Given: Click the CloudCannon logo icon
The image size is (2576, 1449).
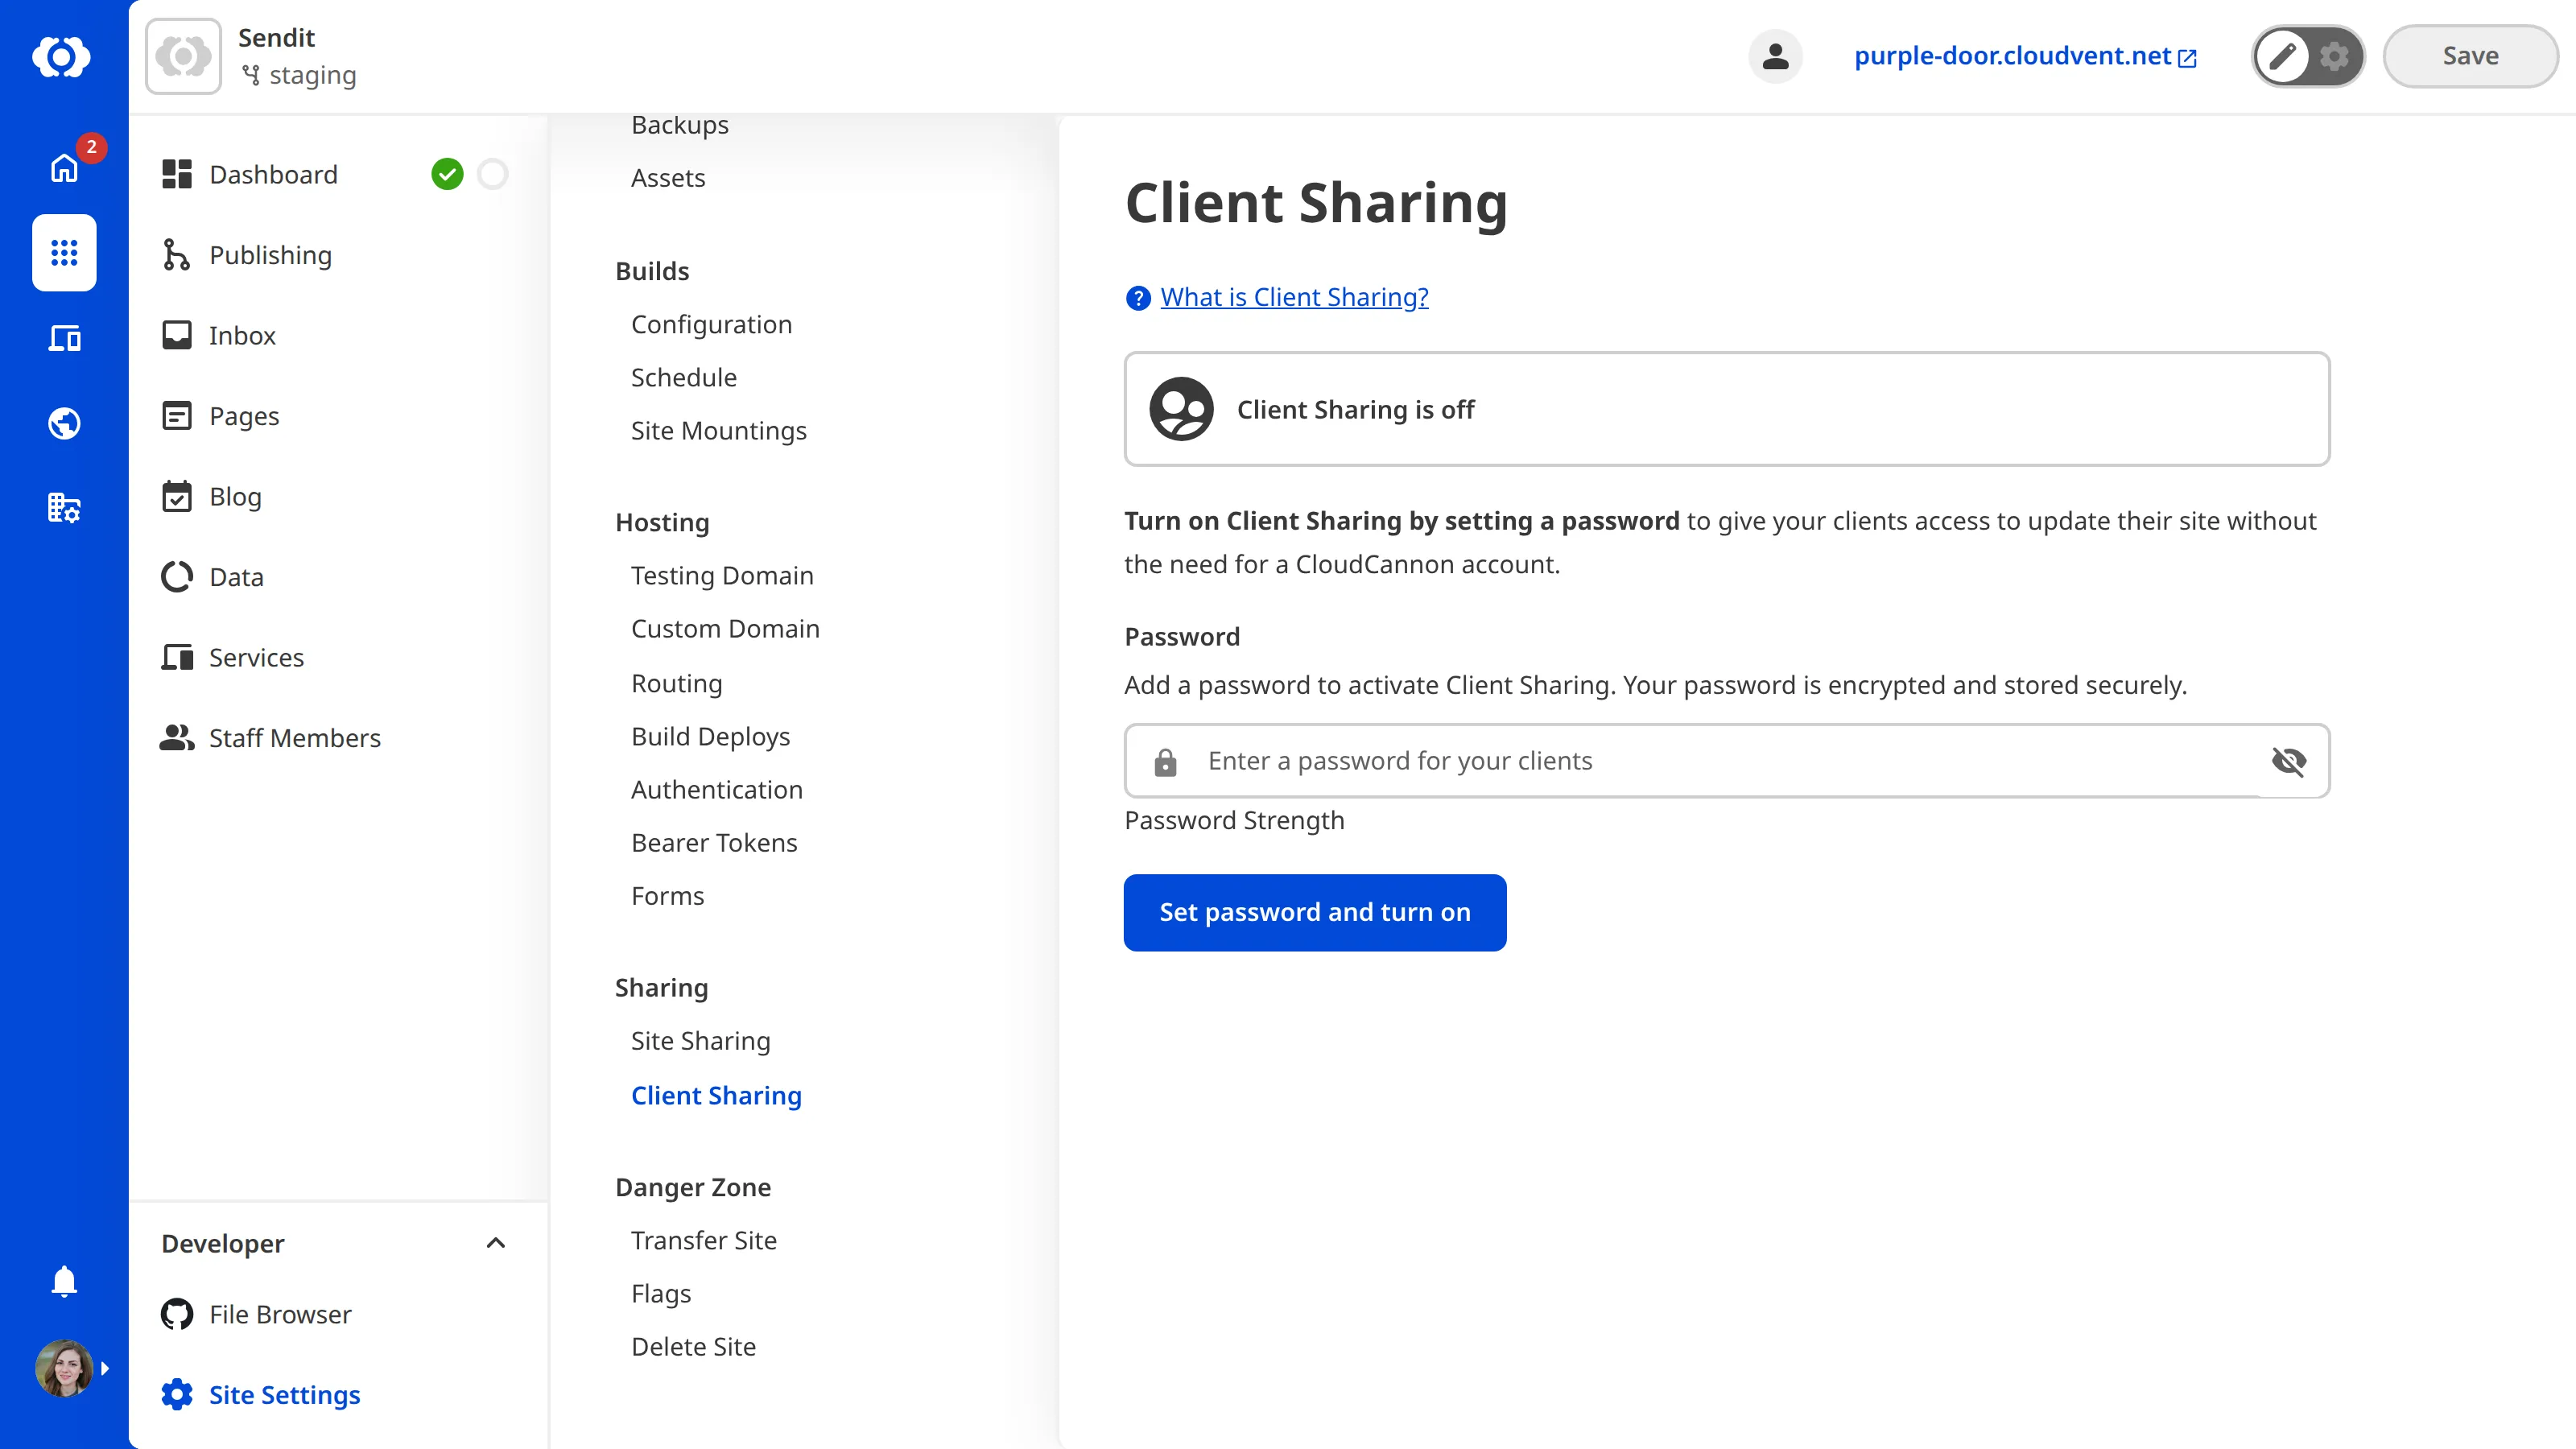Looking at the screenshot, I should [x=63, y=57].
